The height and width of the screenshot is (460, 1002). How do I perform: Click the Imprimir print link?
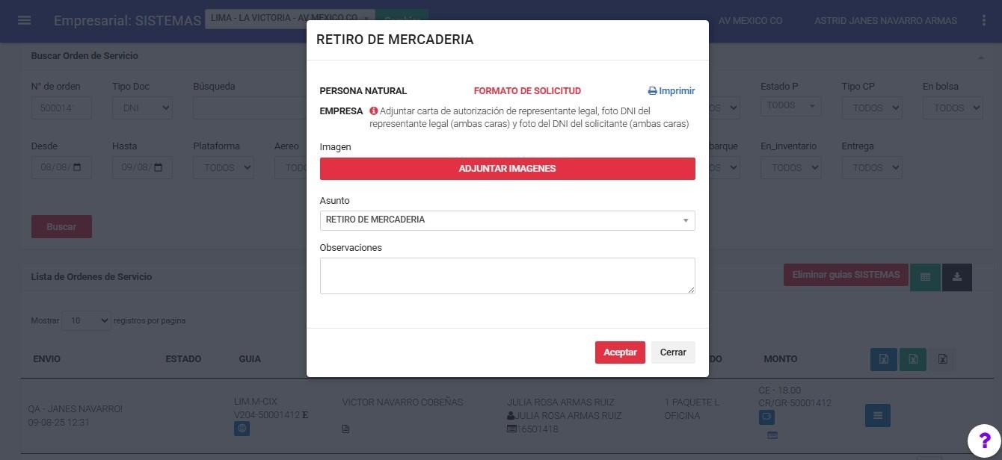click(x=671, y=91)
